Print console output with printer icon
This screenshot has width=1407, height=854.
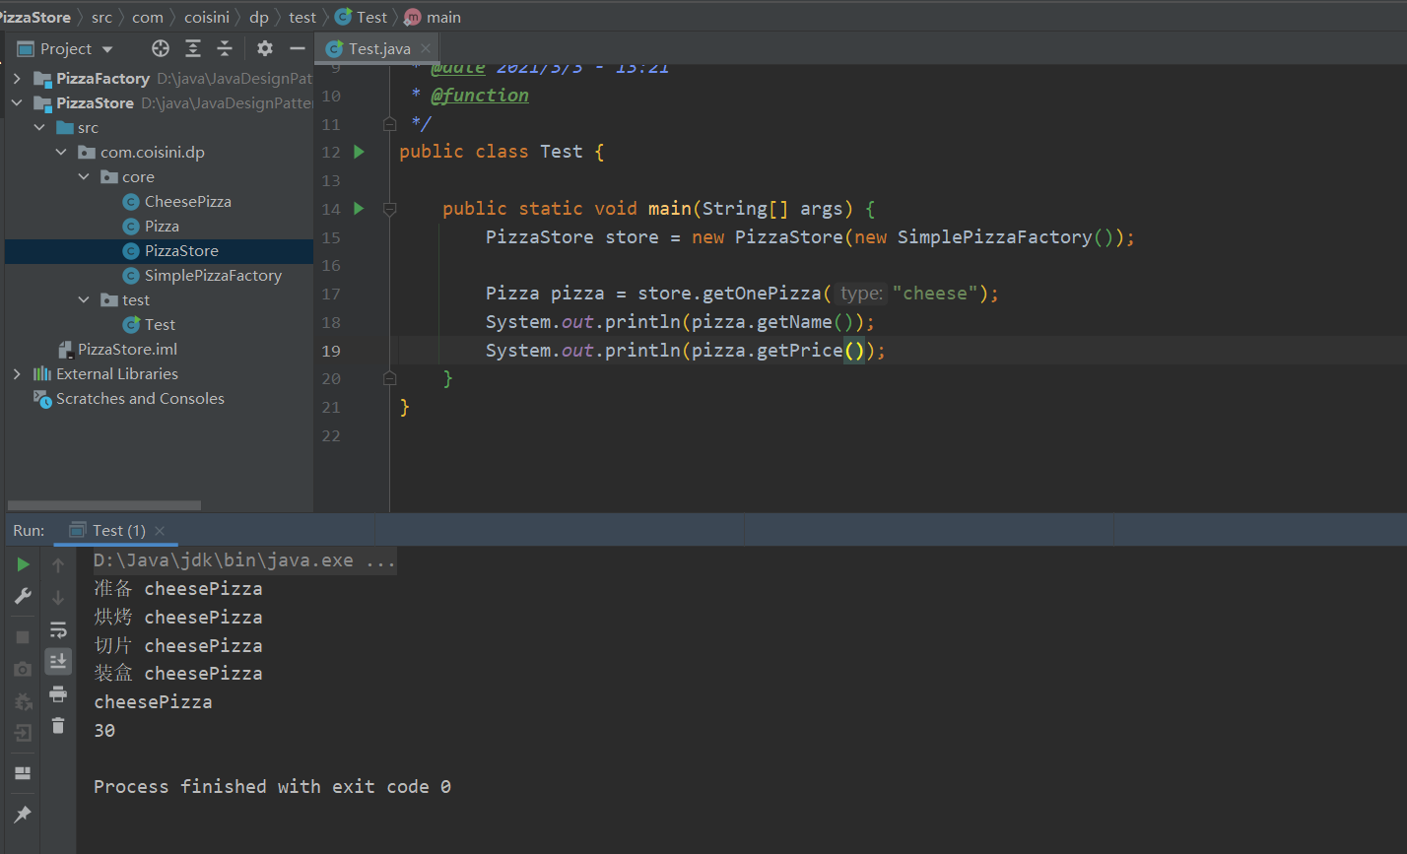[58, 693]
